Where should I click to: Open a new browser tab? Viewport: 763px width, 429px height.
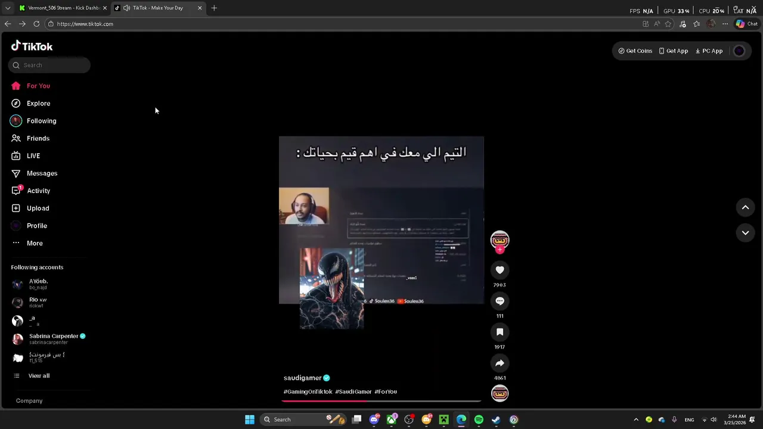(214, 8)
